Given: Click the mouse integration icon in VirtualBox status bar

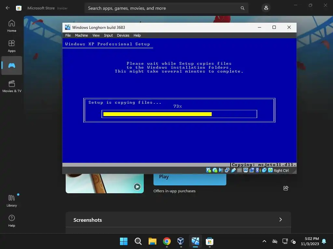Looking at the screenshot, I should pyautogui.click(x=264, y=171).
